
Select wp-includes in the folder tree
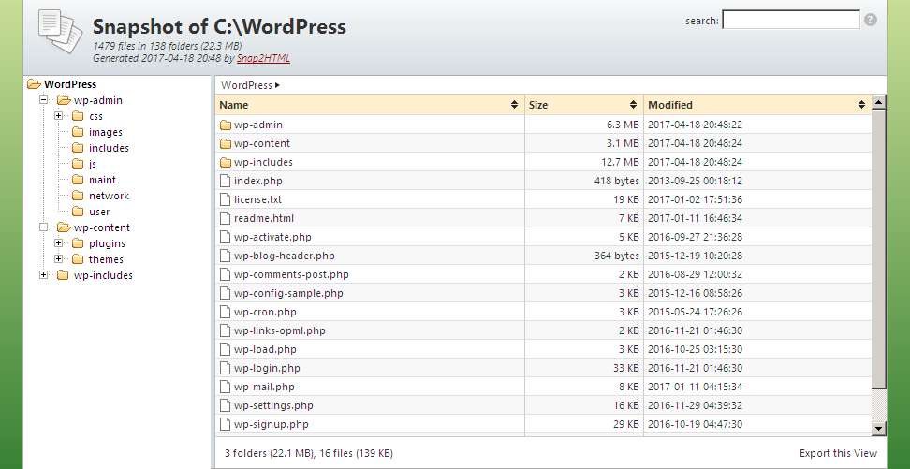tap(103, 275)
